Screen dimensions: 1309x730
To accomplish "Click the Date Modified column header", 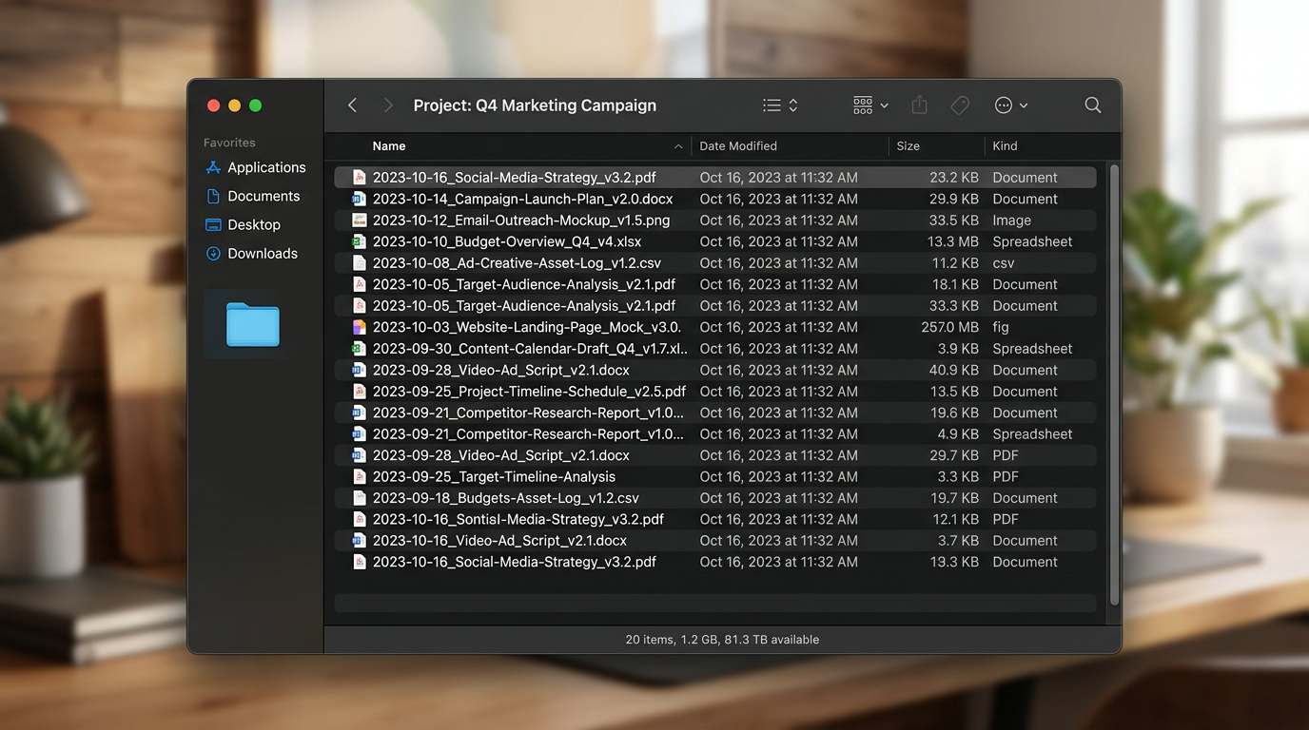I will [x=738, y=145].
